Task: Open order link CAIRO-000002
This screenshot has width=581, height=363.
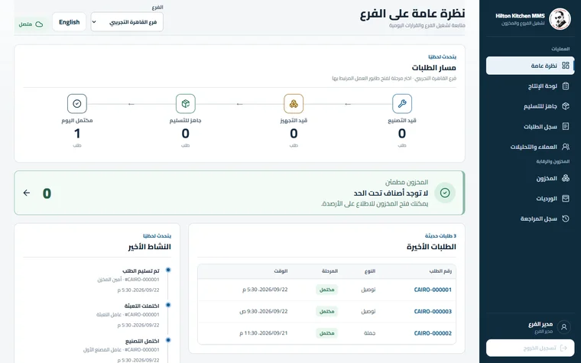Action: (x=433, y=333)
